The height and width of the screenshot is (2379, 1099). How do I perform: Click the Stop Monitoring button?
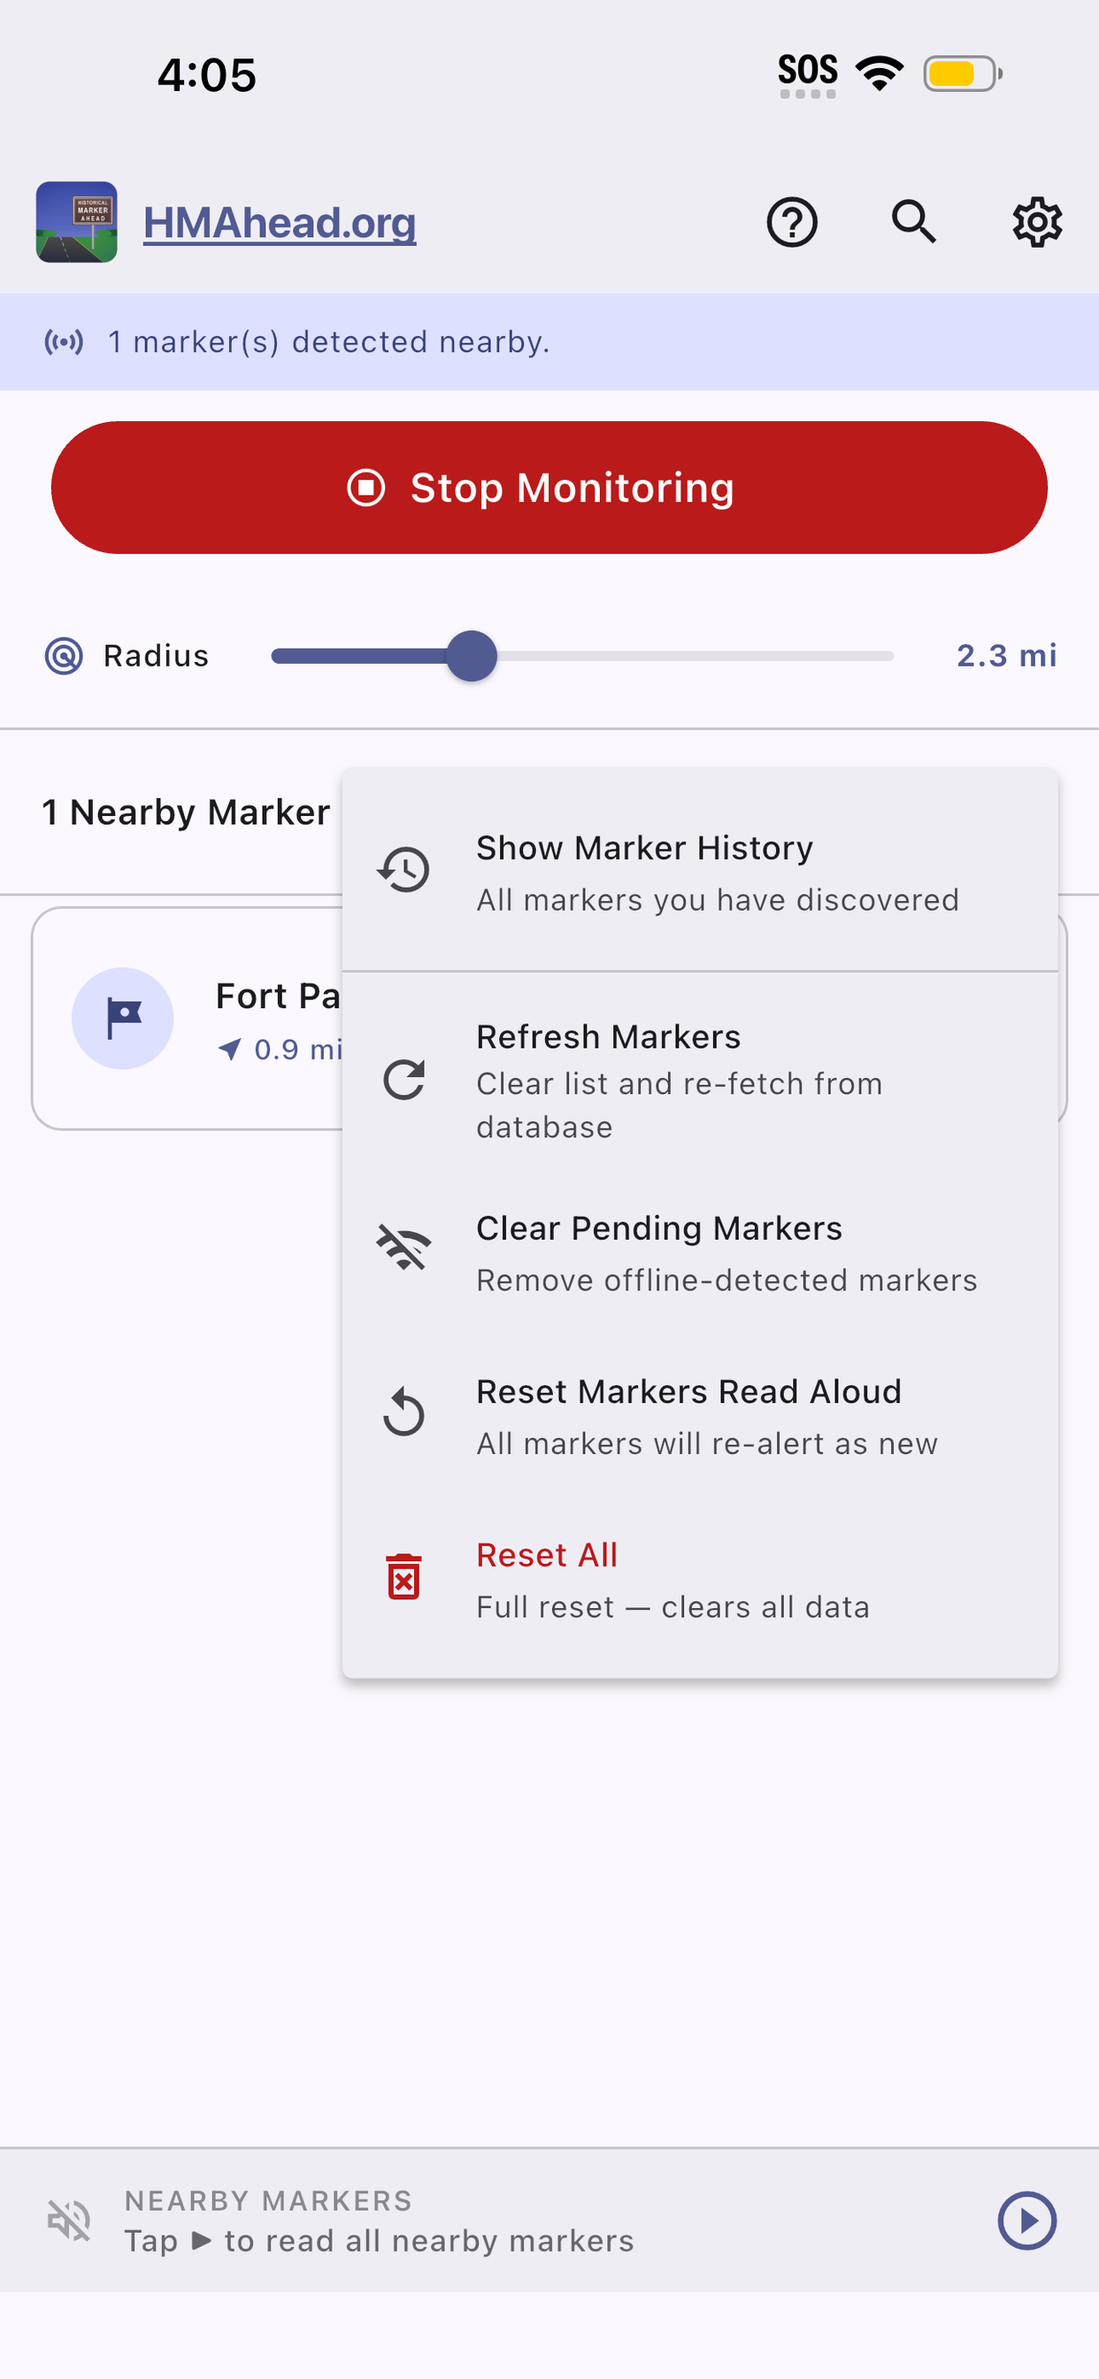pyautogui.click(x=549, y=488)
